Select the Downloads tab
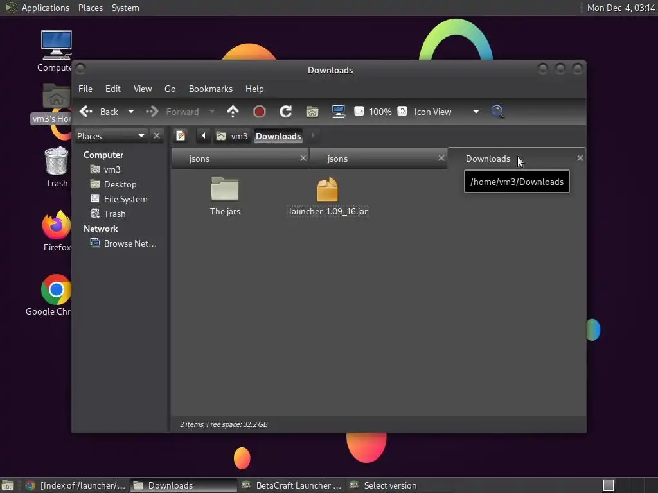Image resolution: width=658 pixels, height=493 pixels. [x=516, y=159]
